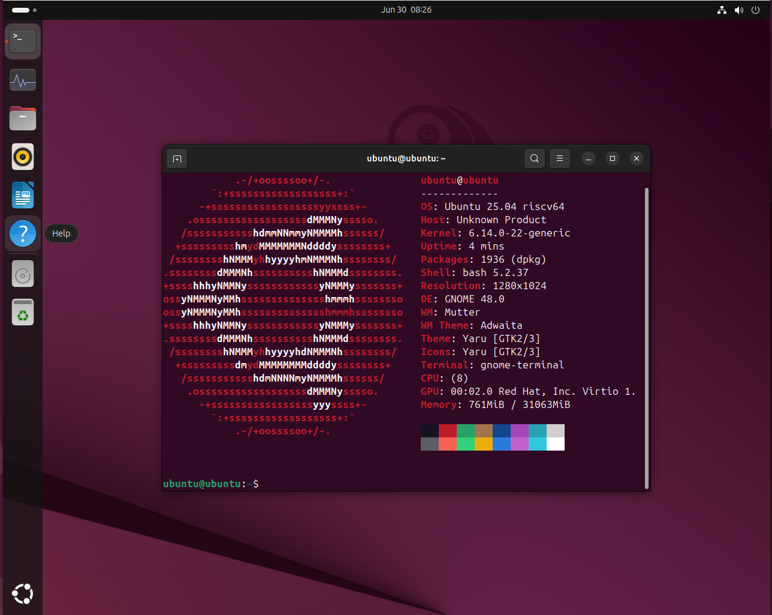Screen dimensions: 772x615
Task: Click the 'Uptime: 4 mins' line
Action: (x=463, y=246)
